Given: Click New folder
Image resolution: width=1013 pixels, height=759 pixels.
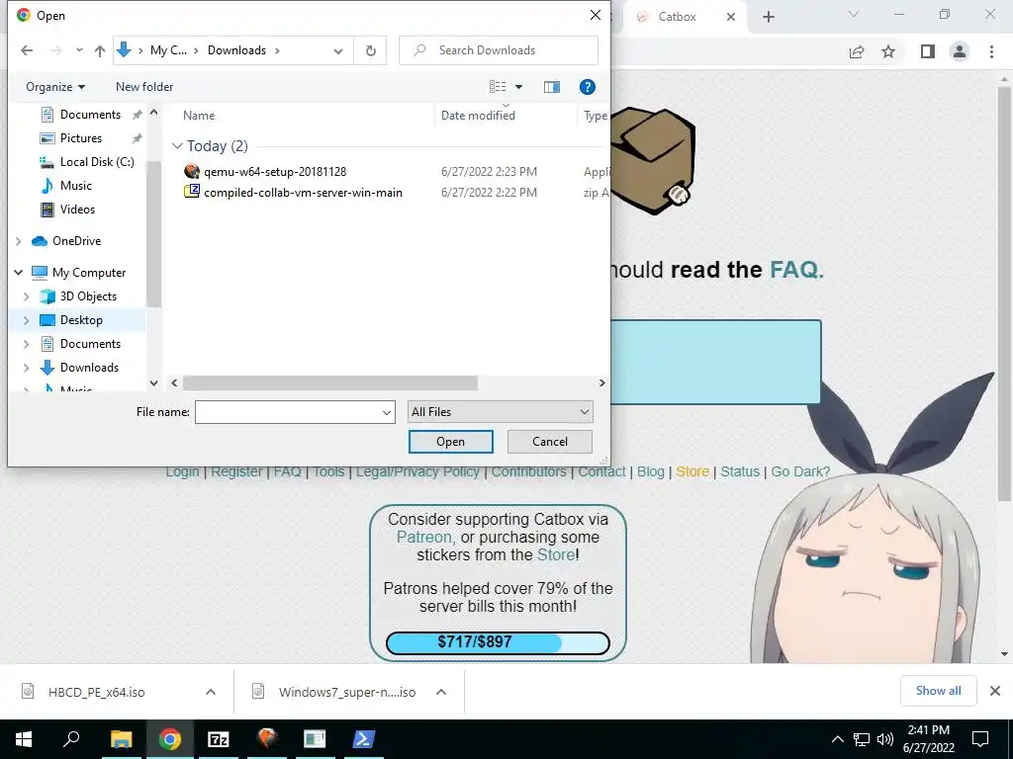Looking at the screenshot, I should 144,87.
